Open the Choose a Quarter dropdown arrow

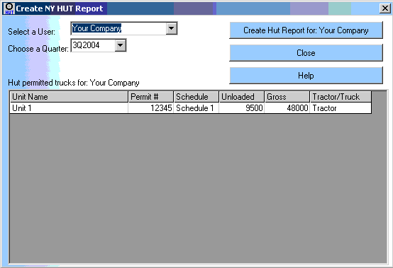[121, 45]
